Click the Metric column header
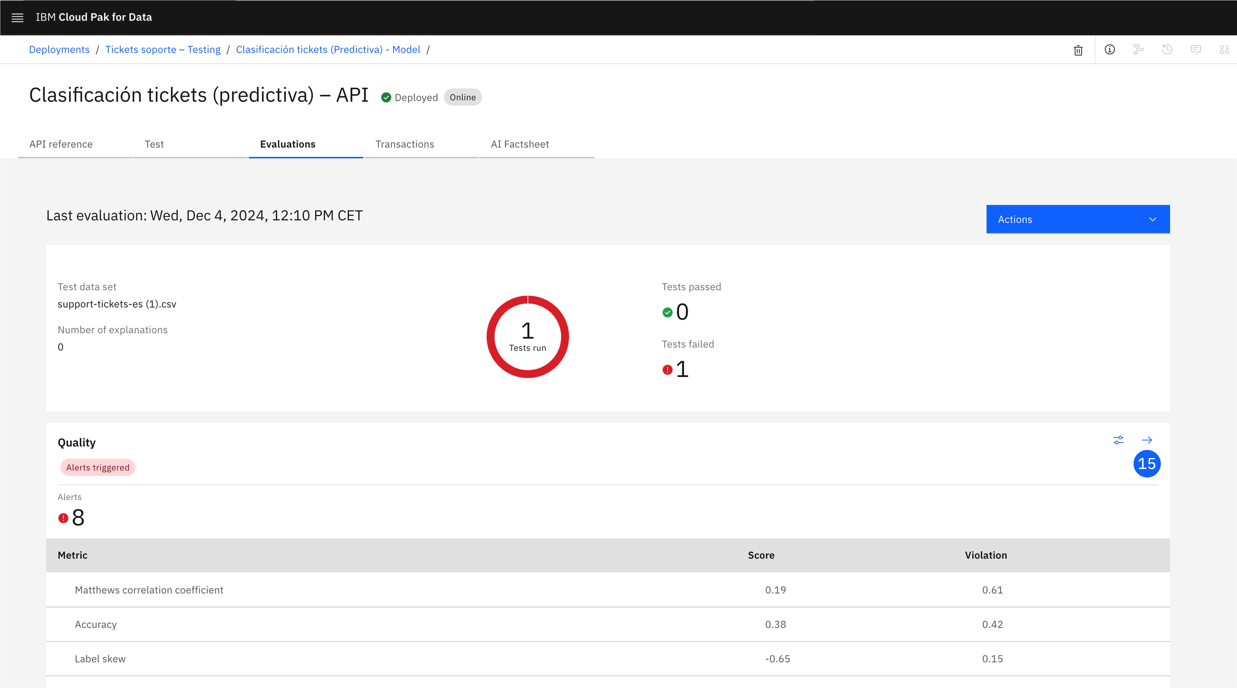 point(73,555)
